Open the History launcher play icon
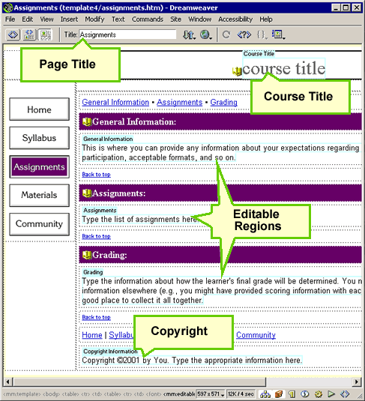365x401 pixels. (x=331, y=394)
